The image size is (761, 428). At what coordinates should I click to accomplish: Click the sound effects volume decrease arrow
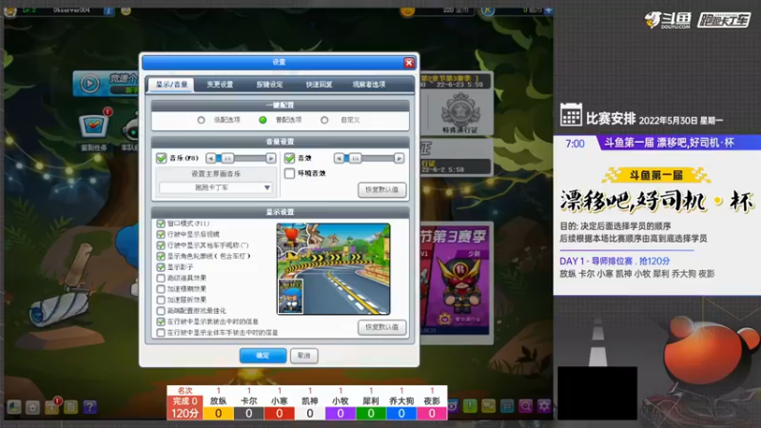click(340, 158)
